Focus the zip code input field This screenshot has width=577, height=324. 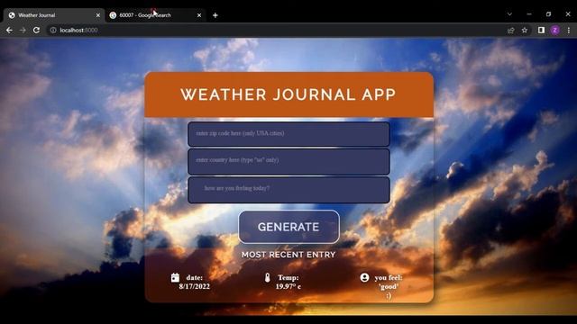(288, 134)
